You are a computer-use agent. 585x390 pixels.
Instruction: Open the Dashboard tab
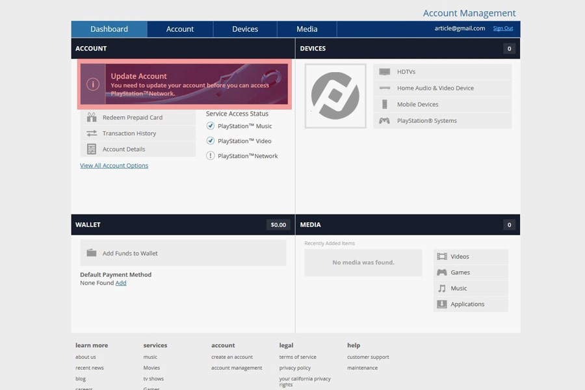pos(109,29)
